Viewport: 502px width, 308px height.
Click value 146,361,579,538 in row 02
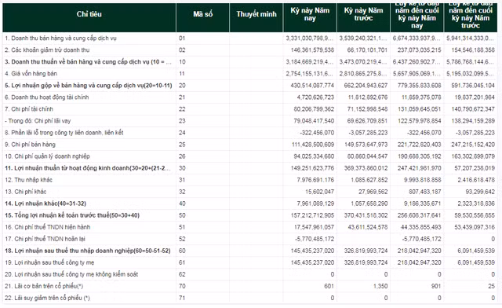point(312,50)
